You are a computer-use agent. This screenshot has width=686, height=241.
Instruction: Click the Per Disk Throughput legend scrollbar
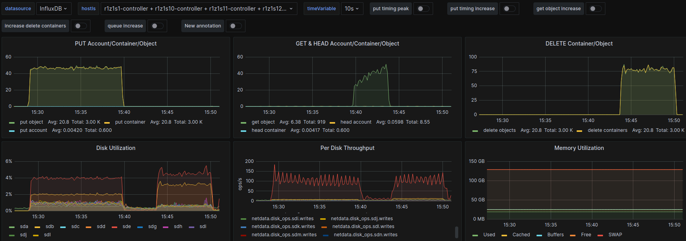(x=456, y=232)
